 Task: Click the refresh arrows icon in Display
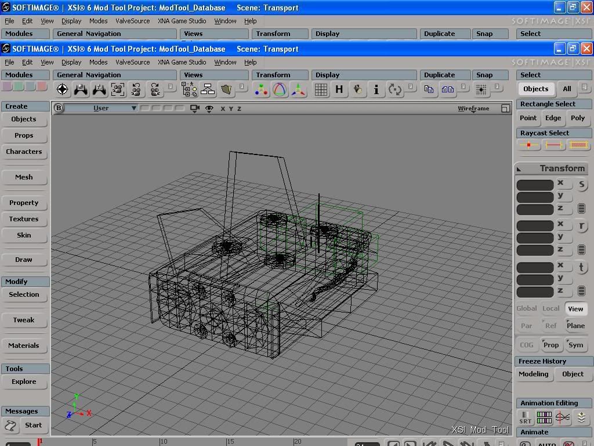tap(394, 89)
